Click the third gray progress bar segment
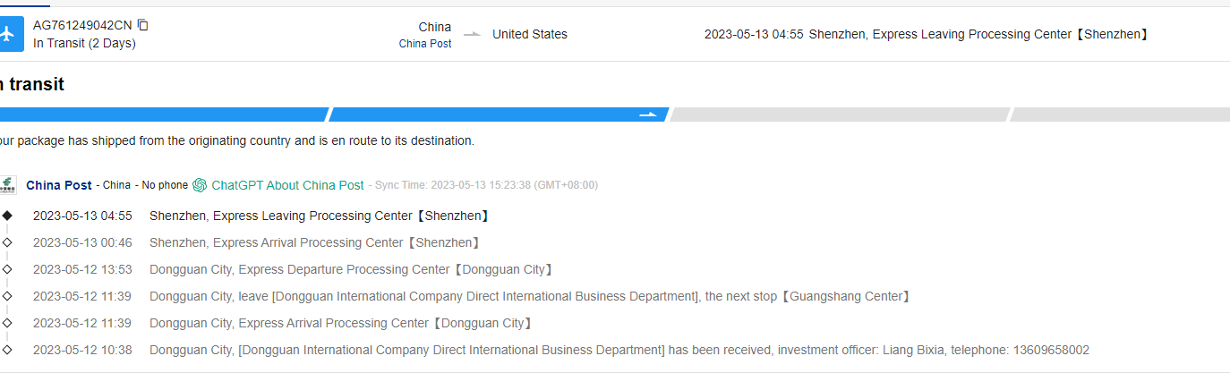Screen dimensions: 1230x373 click(840, 114)
